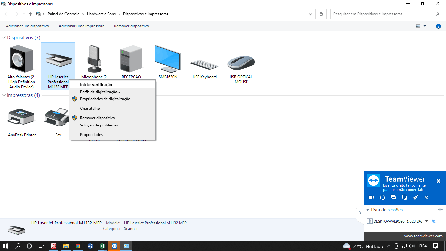Open TeamViewer audio headset icon
The width and height of the screenshot is (446, 251).
(x=382, y=197)
